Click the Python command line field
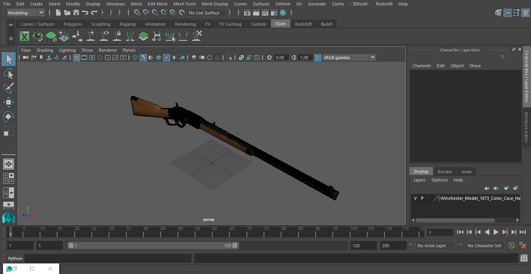 108,258
